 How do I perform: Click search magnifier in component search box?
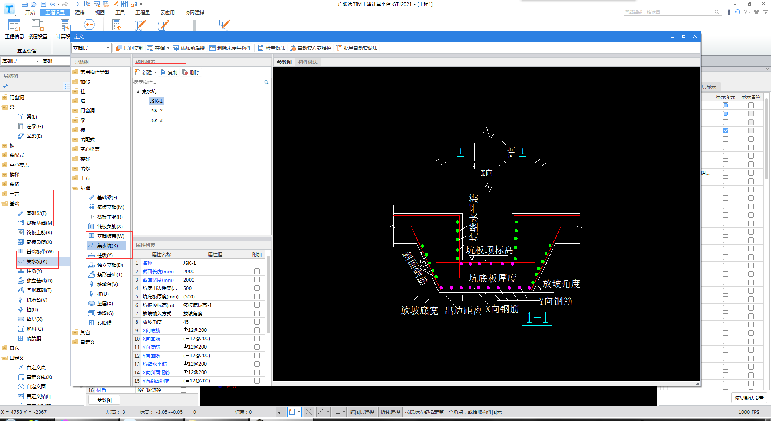coord(266,82)
